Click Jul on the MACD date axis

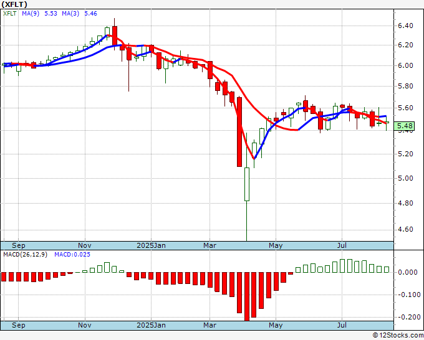[342, 325]
